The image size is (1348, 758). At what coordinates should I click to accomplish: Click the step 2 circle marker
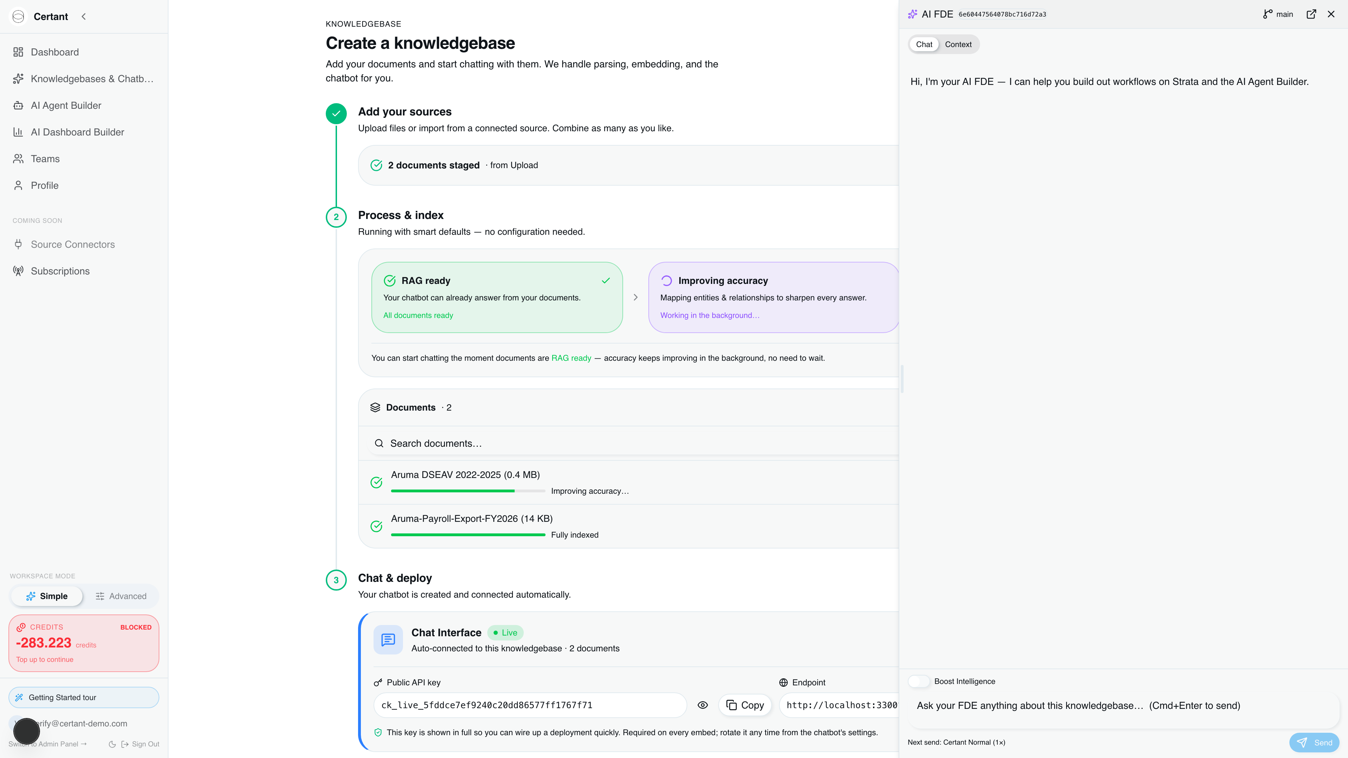click(336, 217)
